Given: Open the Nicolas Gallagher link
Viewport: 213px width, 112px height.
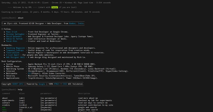Looking at the screenshot, I should point(15,34).
